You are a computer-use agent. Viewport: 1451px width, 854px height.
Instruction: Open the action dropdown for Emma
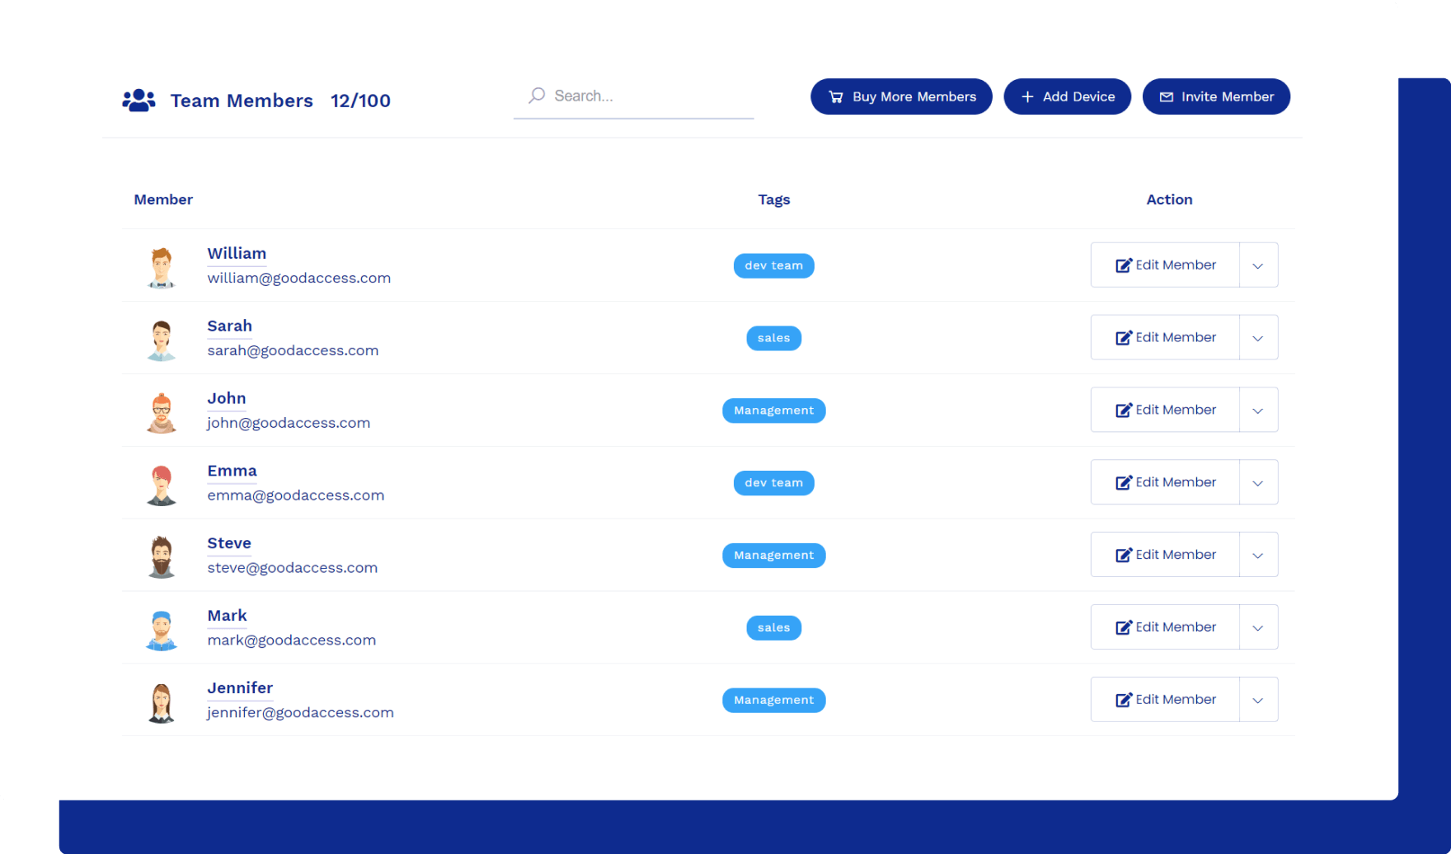1257,483
